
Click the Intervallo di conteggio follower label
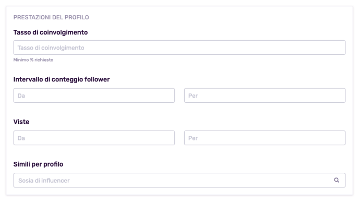62,79
